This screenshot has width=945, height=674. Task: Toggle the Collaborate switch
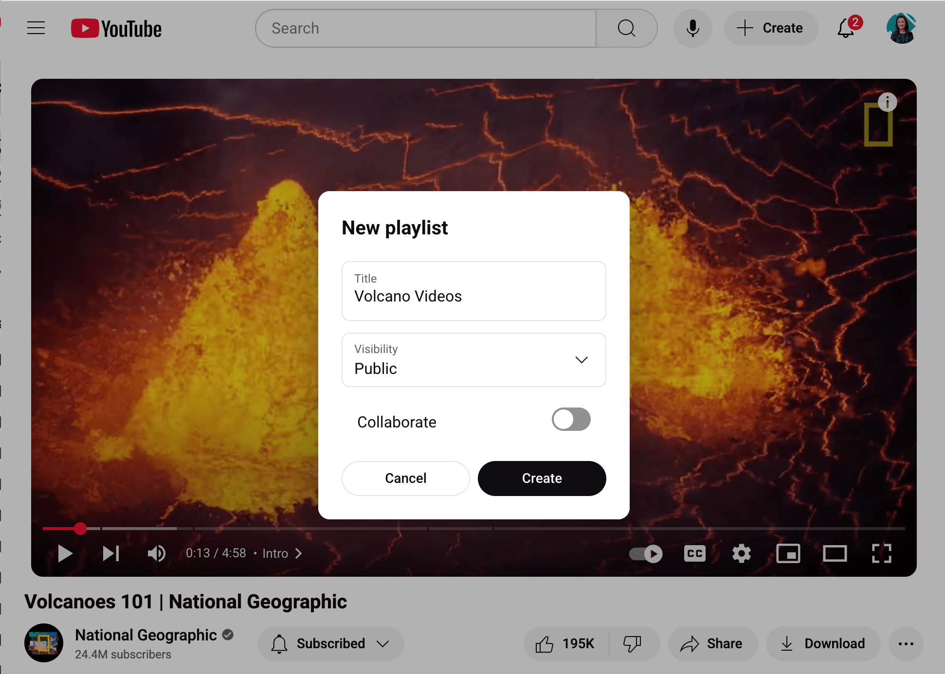pos(571,419)
